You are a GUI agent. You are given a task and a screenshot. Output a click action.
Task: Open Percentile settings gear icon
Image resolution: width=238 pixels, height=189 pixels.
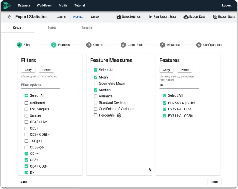[x=119, y=115]
